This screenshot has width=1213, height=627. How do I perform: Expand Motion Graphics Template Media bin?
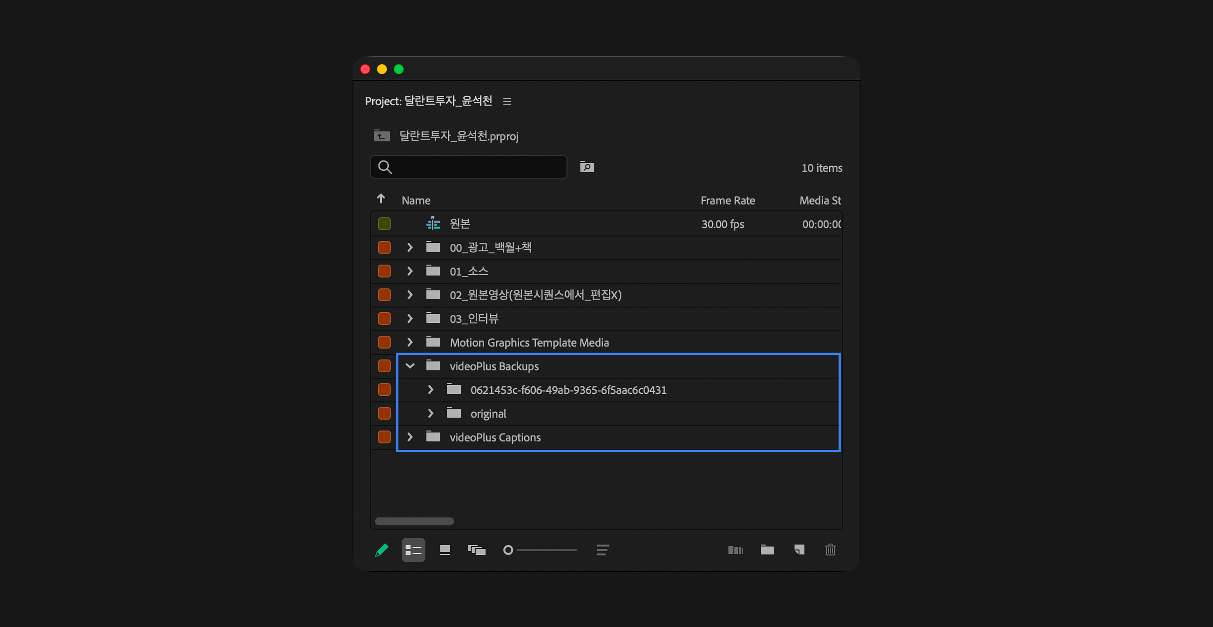pyautogui.click(x=410, y=342)
